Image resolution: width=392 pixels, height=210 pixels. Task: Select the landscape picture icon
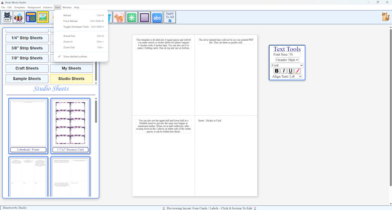click(43, 17)
